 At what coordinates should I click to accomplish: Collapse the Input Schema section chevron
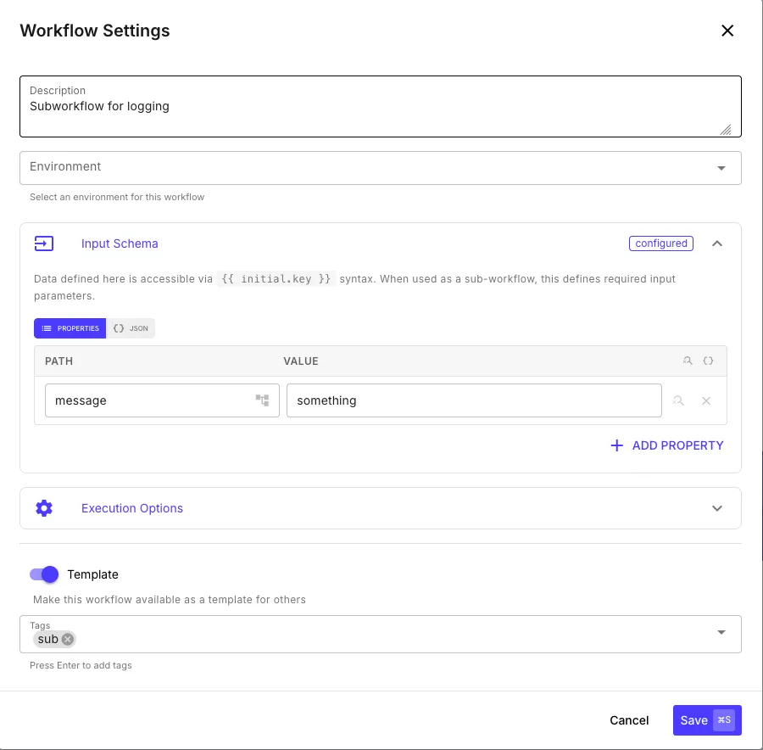[x=717, y=243]
